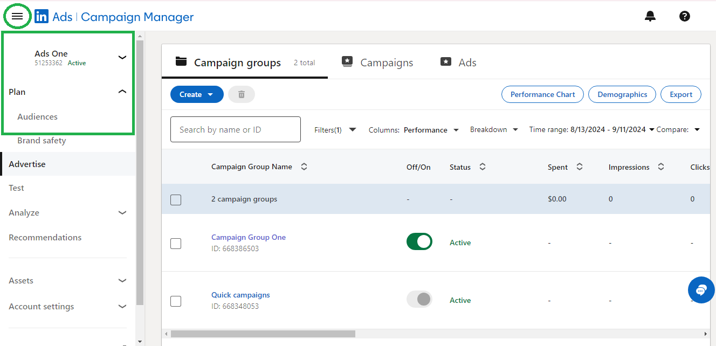
Task: Toggle off Campaign Group One switch
Action: click(419, 242)
